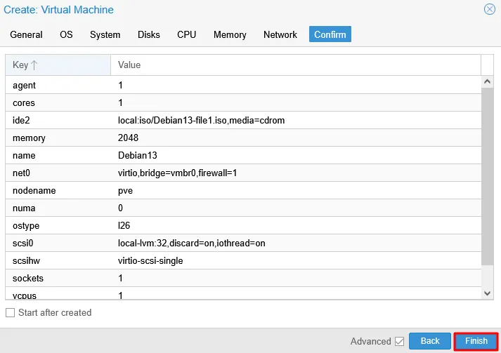Click the sockets key cell
The height and width of the screenshot is (353, 501).
(x=58, y=279)
